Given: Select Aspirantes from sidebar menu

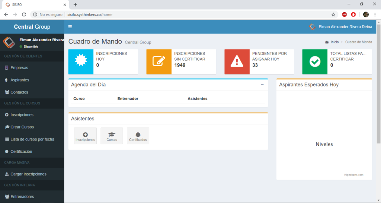Looking at the screenshot, I should tap(20, 80).
